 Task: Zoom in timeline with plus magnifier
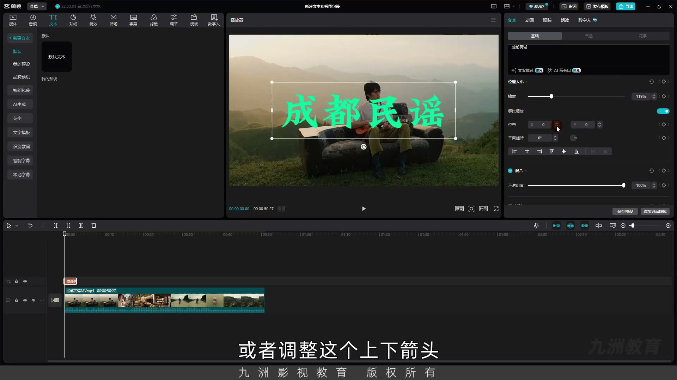pos(668,226)
